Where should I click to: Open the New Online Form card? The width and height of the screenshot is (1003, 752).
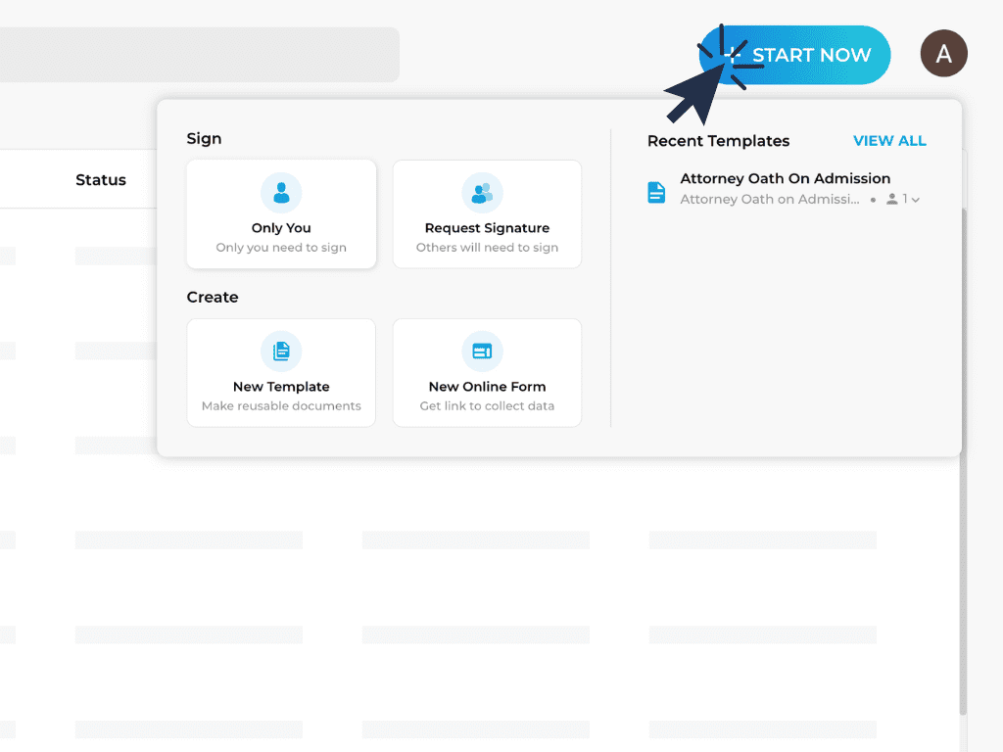click(x=487, y=373)
